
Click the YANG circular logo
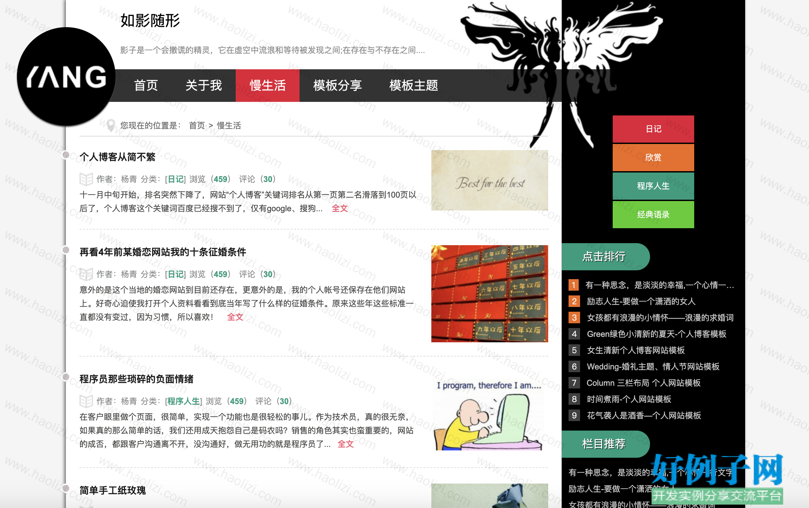(x=66, y=76)
